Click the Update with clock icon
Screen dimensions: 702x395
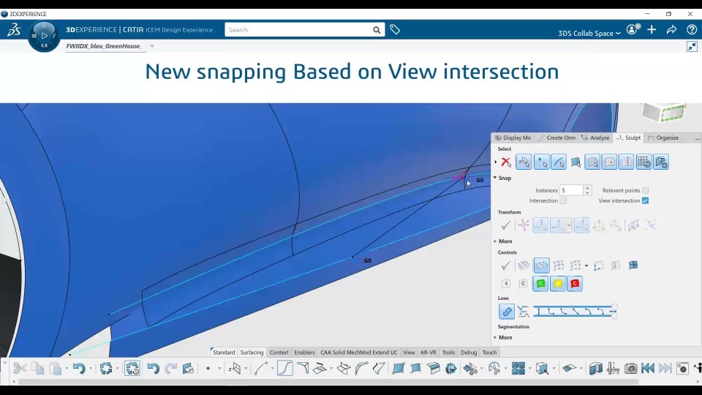coord(132,368)
